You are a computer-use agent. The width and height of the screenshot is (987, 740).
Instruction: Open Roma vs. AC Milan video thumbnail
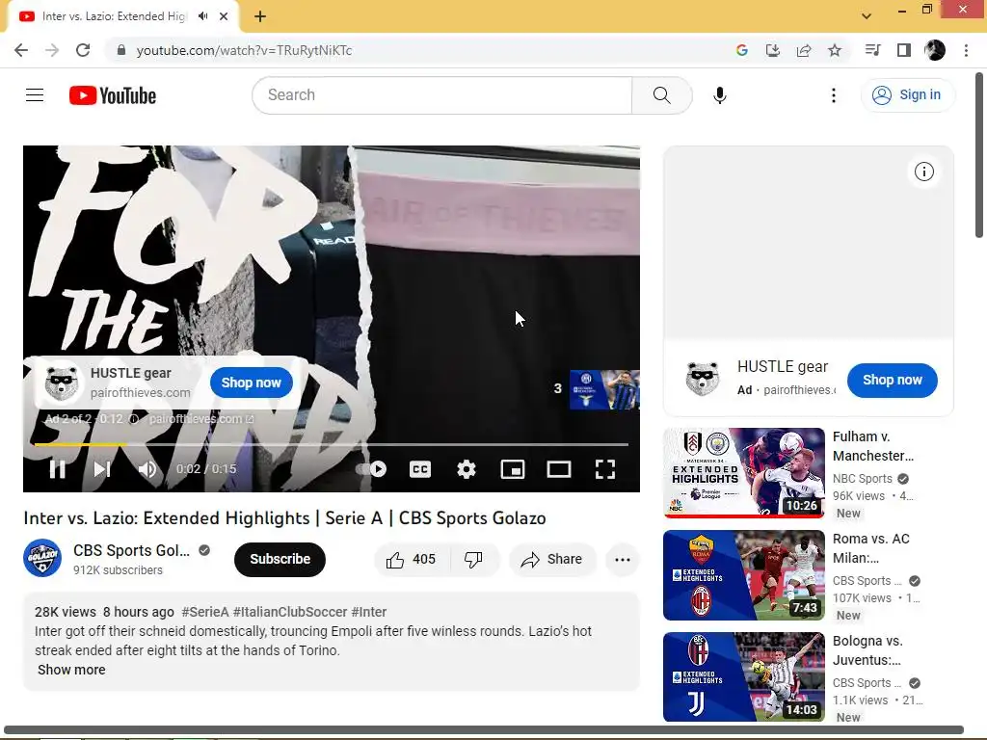pyautogui.click(x=744, y=575)
